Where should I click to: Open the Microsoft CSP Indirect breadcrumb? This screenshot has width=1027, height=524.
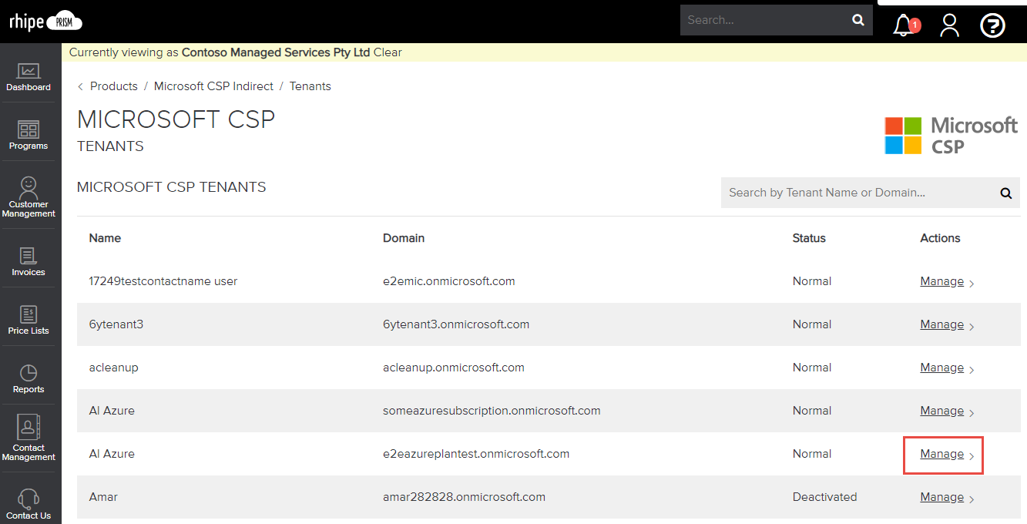[213, 86]
